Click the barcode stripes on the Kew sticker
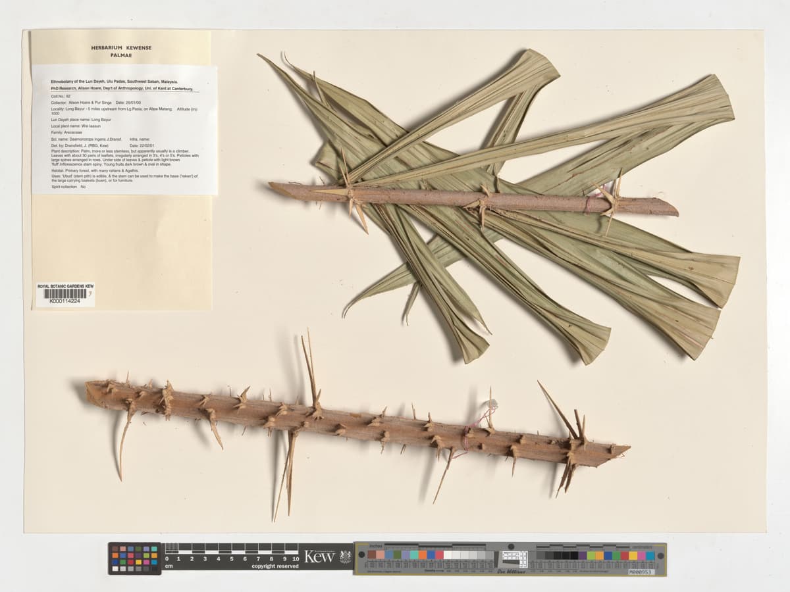 (65, 293)
